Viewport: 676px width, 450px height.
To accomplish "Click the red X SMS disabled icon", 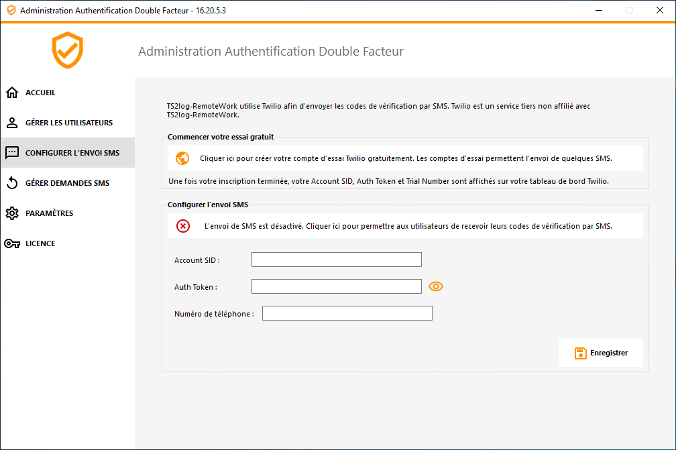I will pos(183,226).
